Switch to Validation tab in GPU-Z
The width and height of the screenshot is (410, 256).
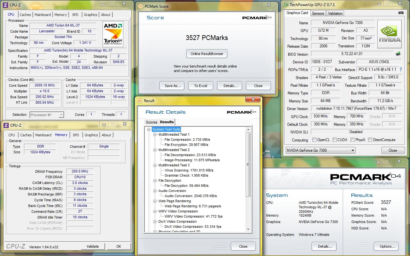[335, 13]
